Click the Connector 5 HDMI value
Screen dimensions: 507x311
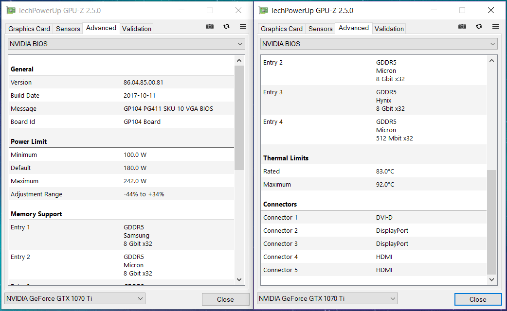point(384,270)
